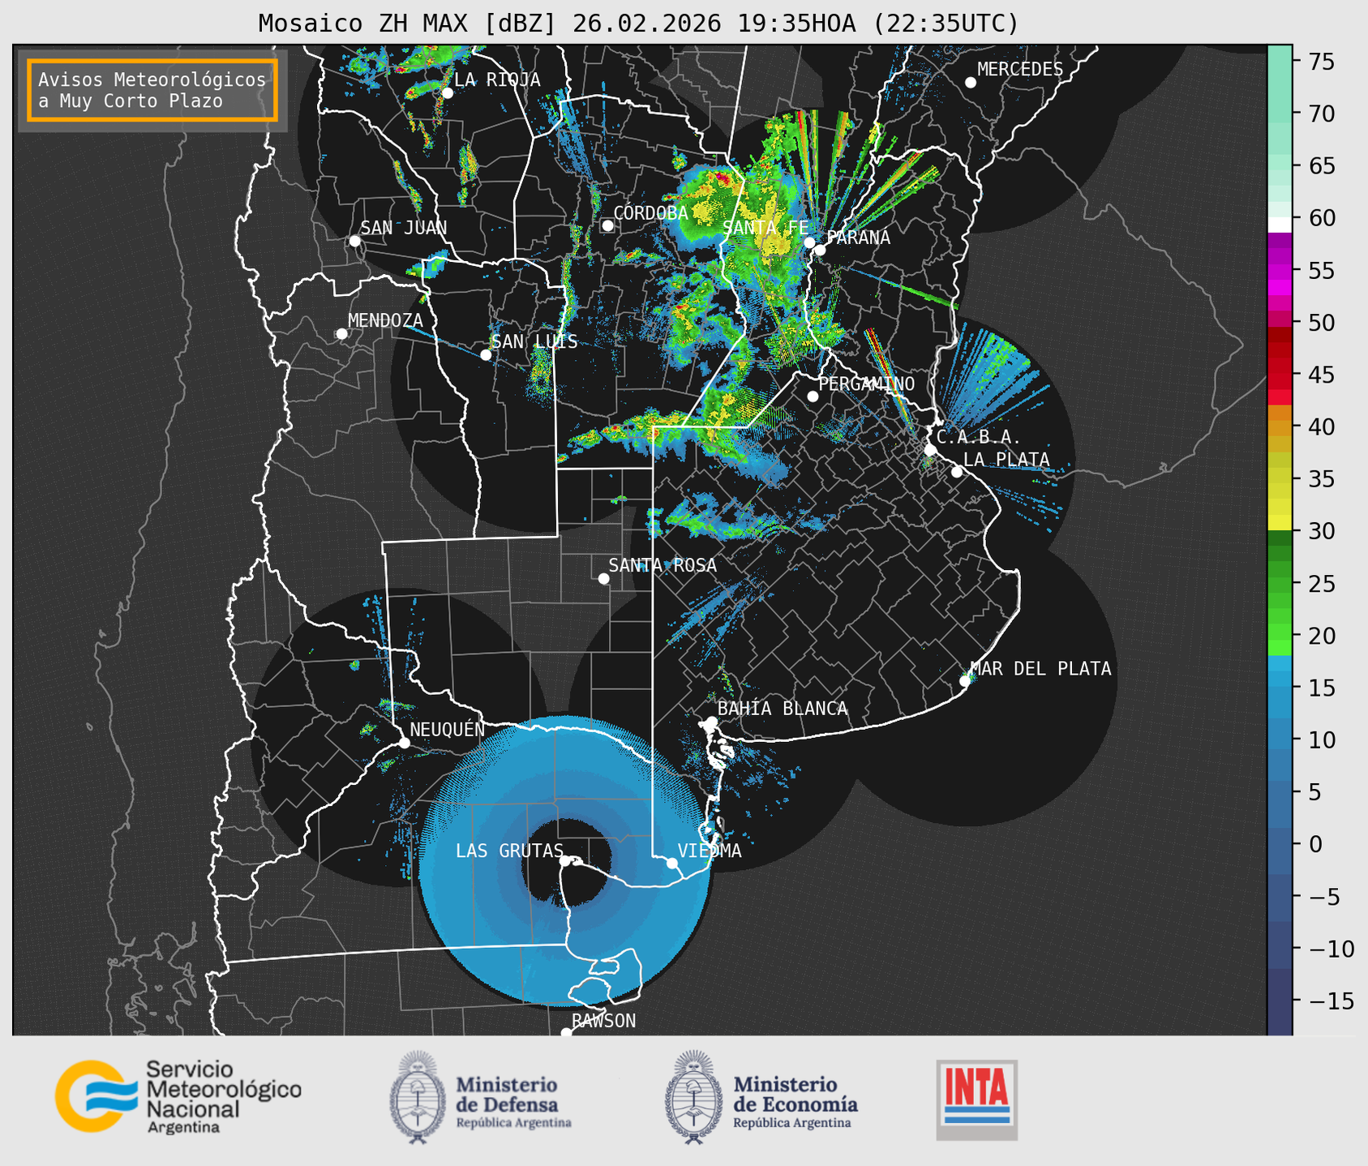This screenshot has height=1166, width=1368.
Task: Select the Mercedes city marker
Action: 971,83
